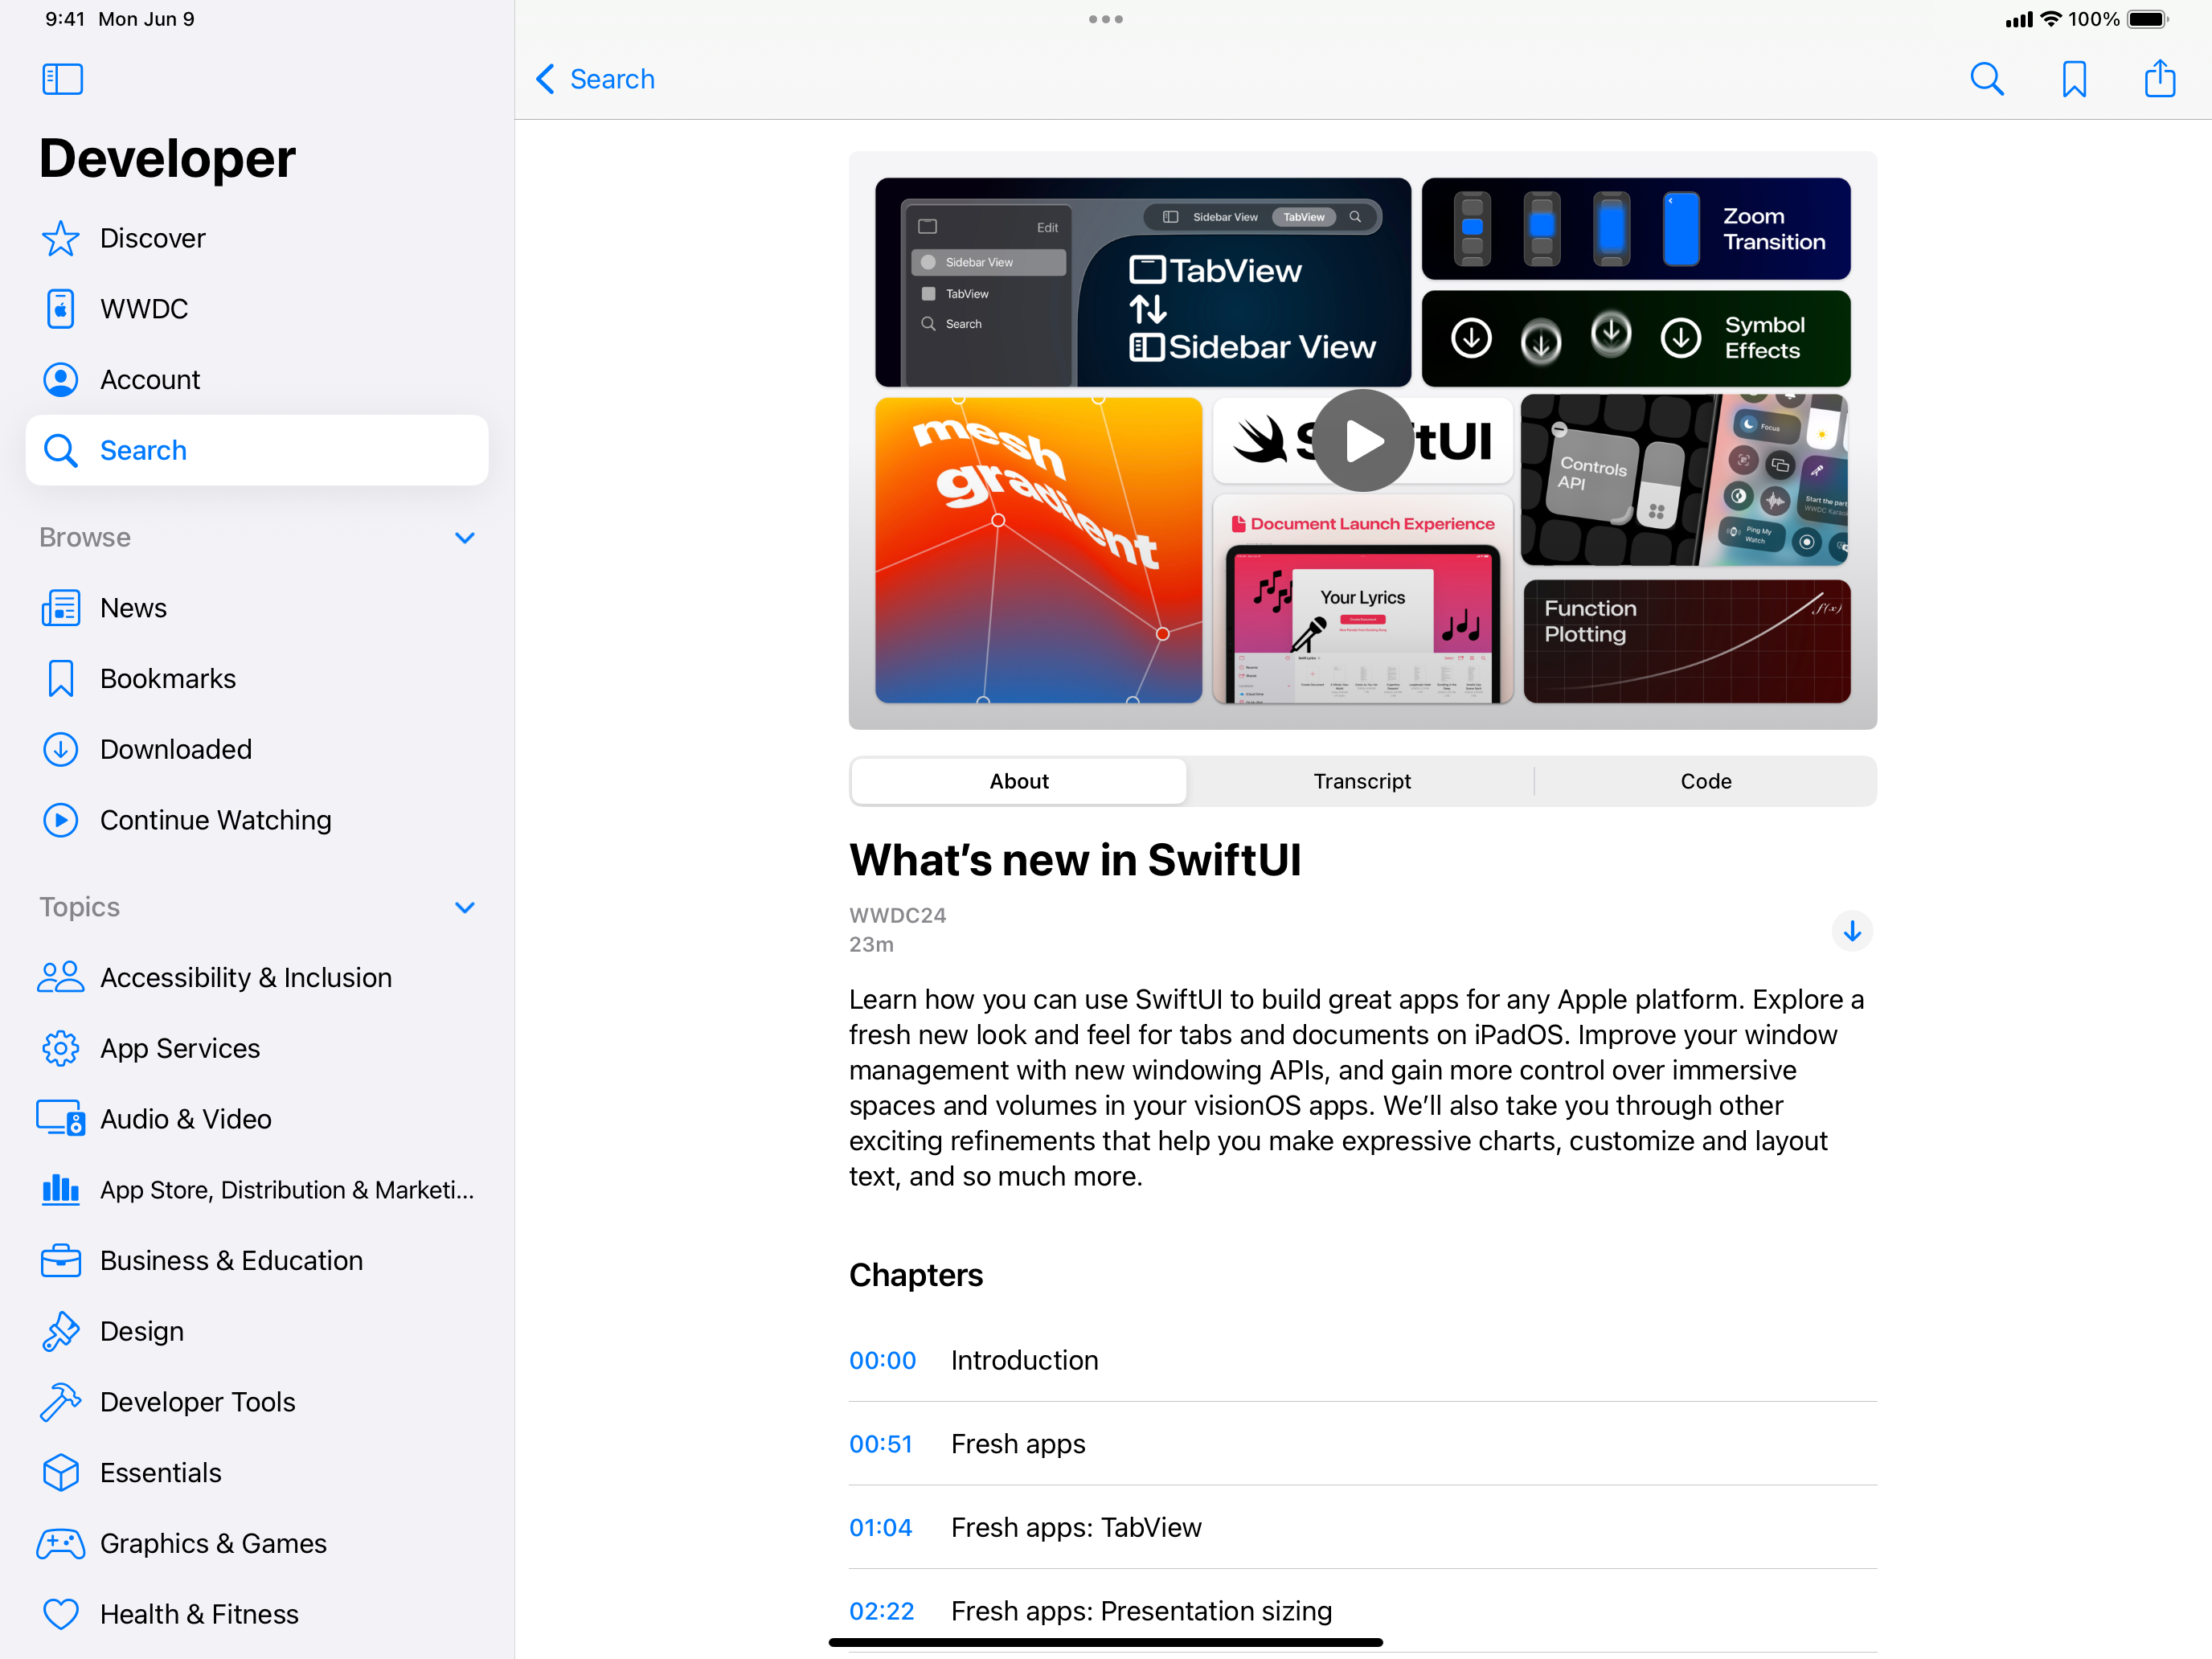Open Discover via the star icon
2212x1659 pixels.
pos(61,238)
